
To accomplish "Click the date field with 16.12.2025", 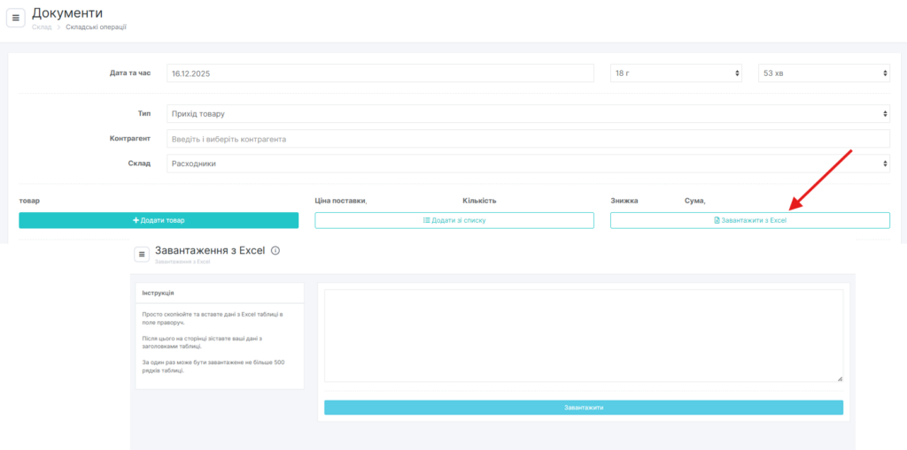I will click(x=380, y=73).
